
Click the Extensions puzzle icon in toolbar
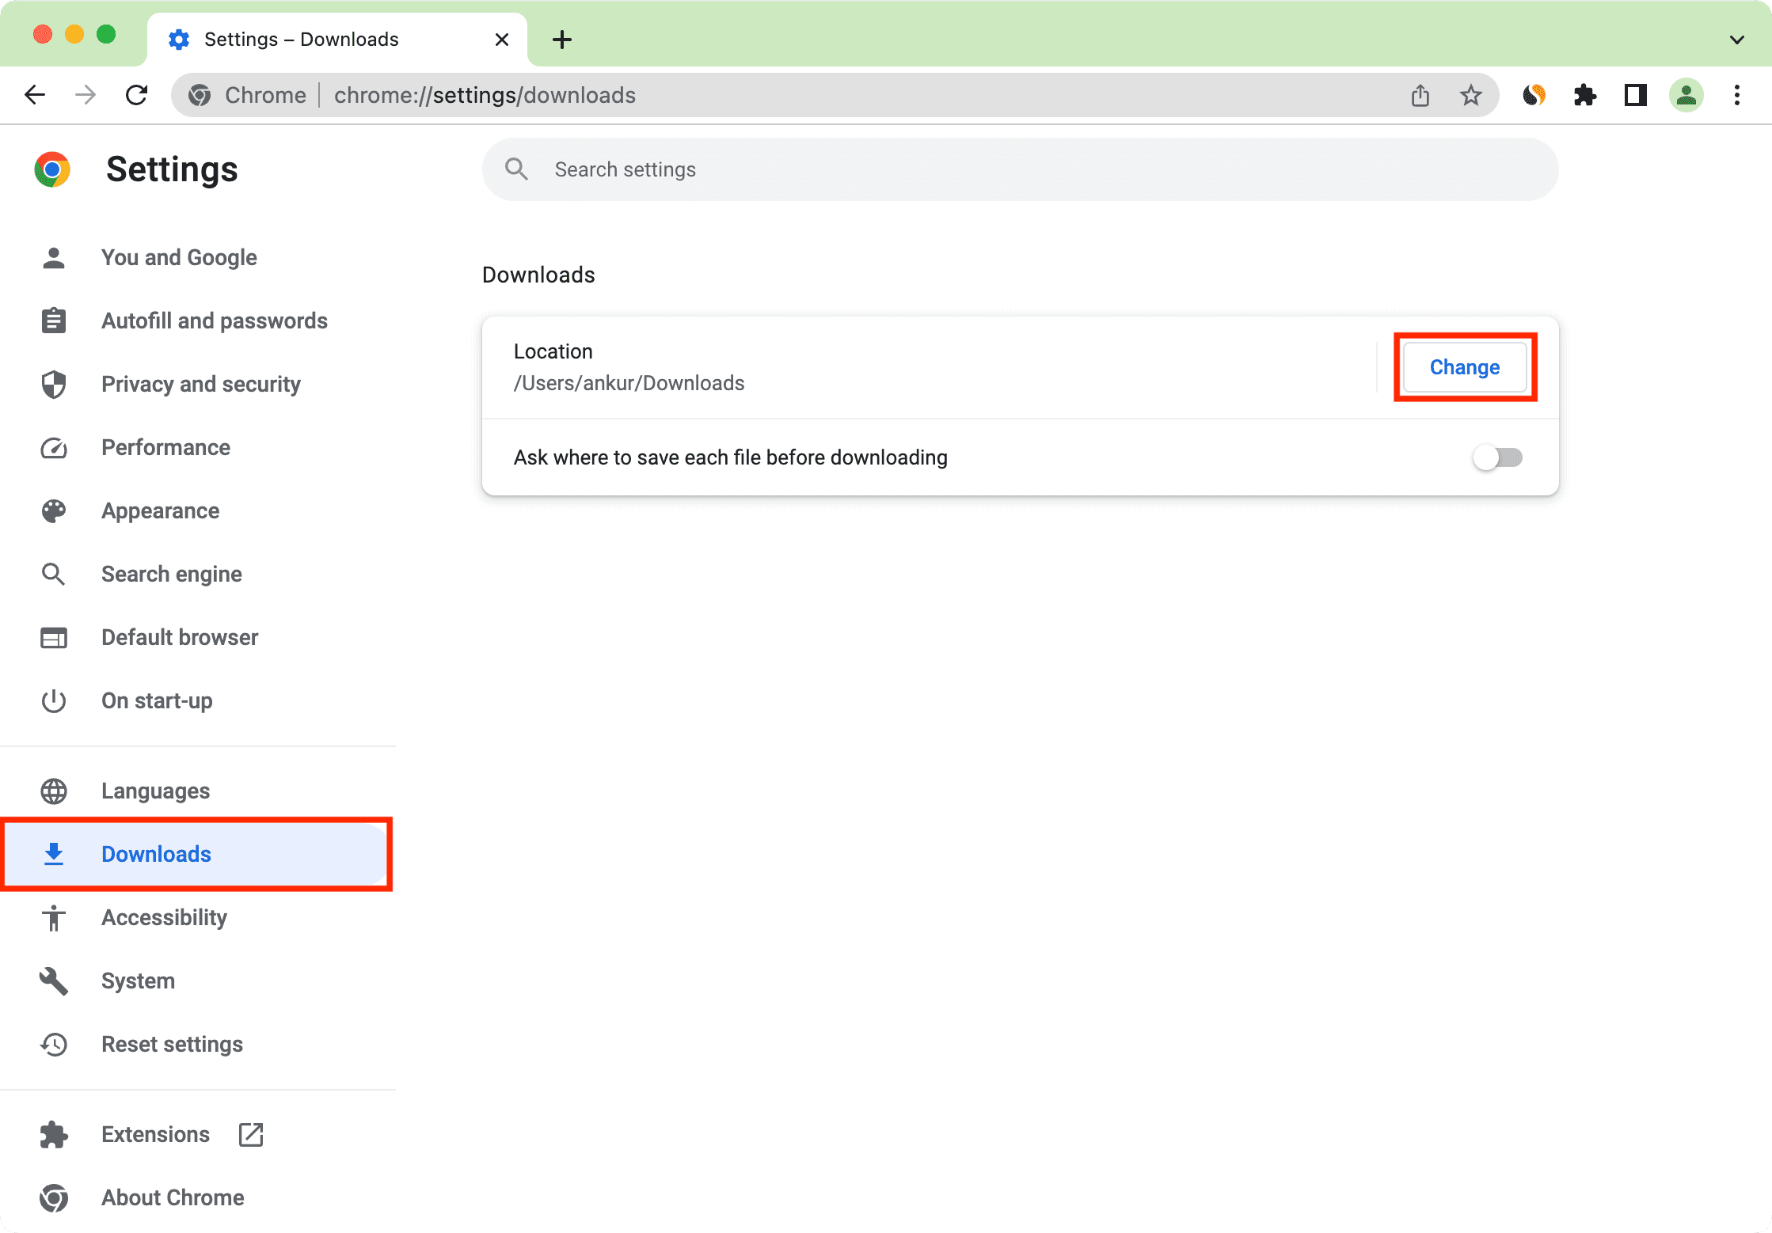[1586, 95]
